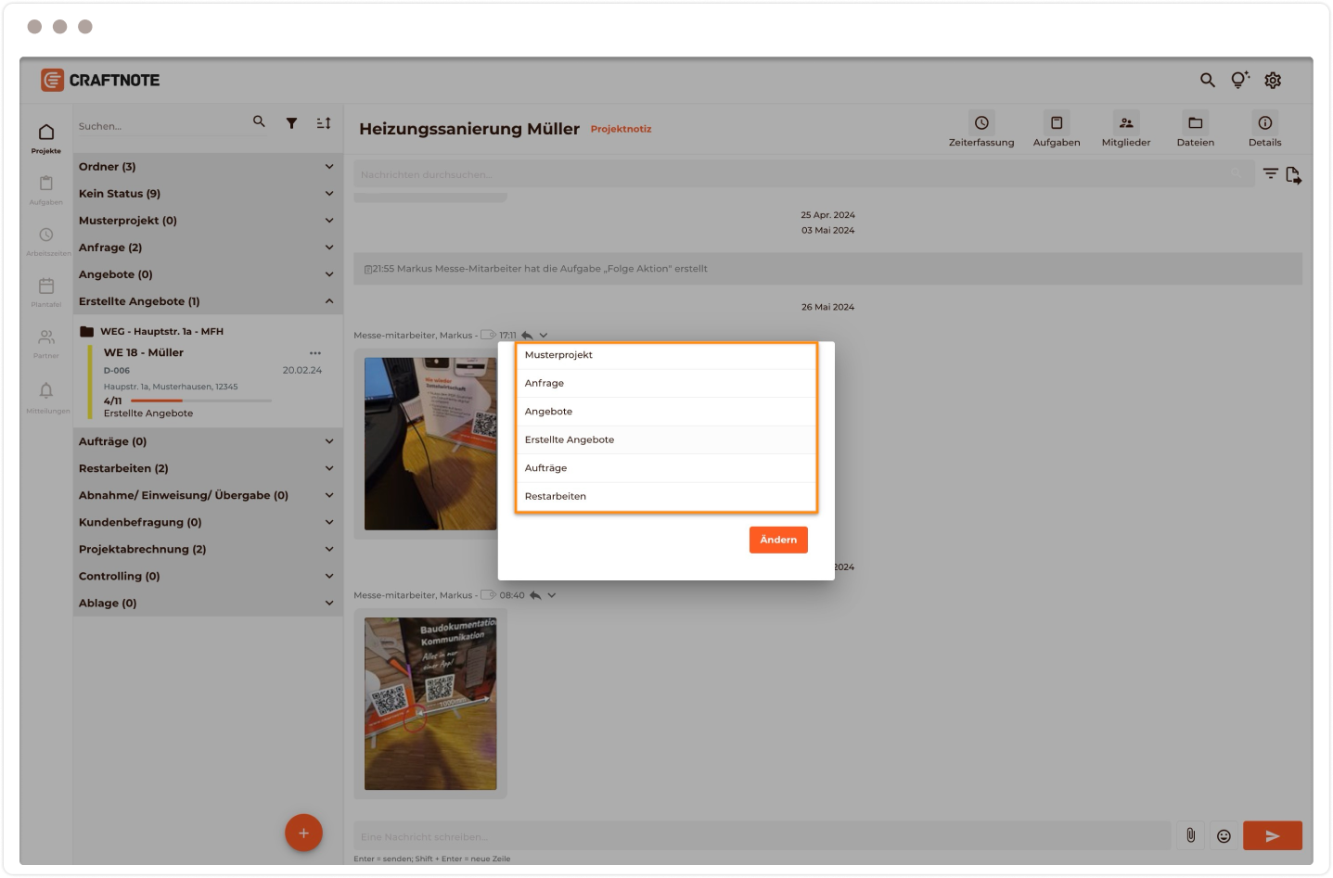Open the Dateien folder icon
The image size is (1333, 878).
[1195, 123]
